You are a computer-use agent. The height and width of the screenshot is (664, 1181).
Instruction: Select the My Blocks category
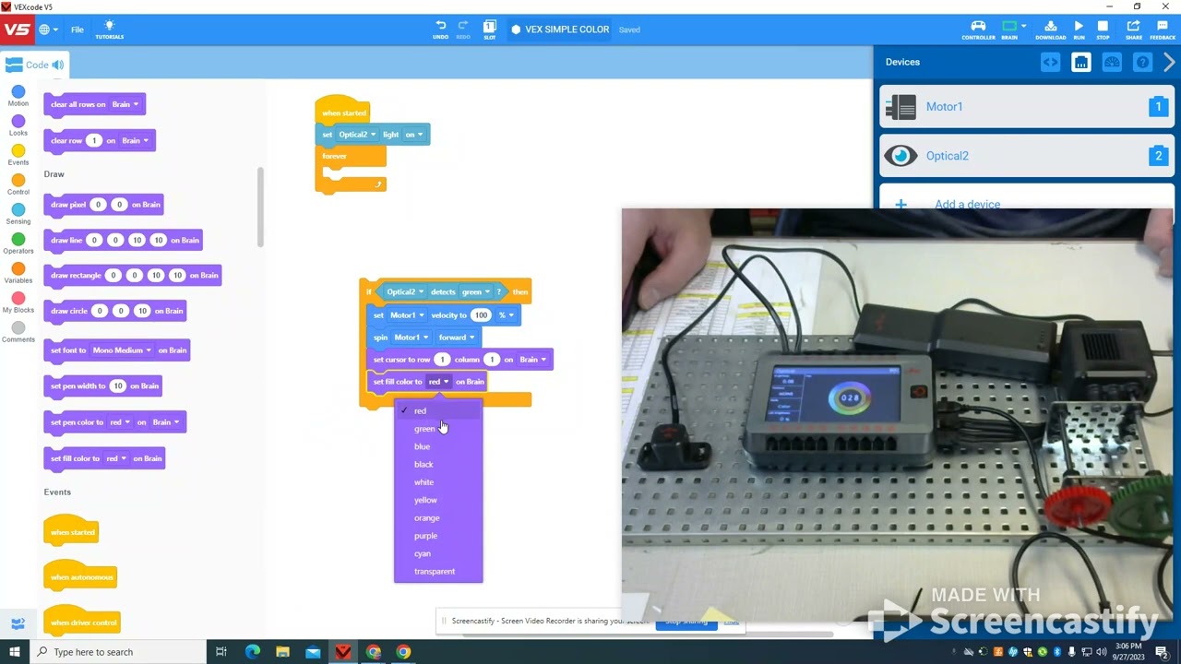[x=18, y=302]
